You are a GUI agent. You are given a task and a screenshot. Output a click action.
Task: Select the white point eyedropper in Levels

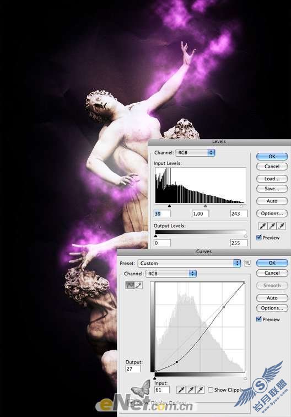click(x=281, y=226)
